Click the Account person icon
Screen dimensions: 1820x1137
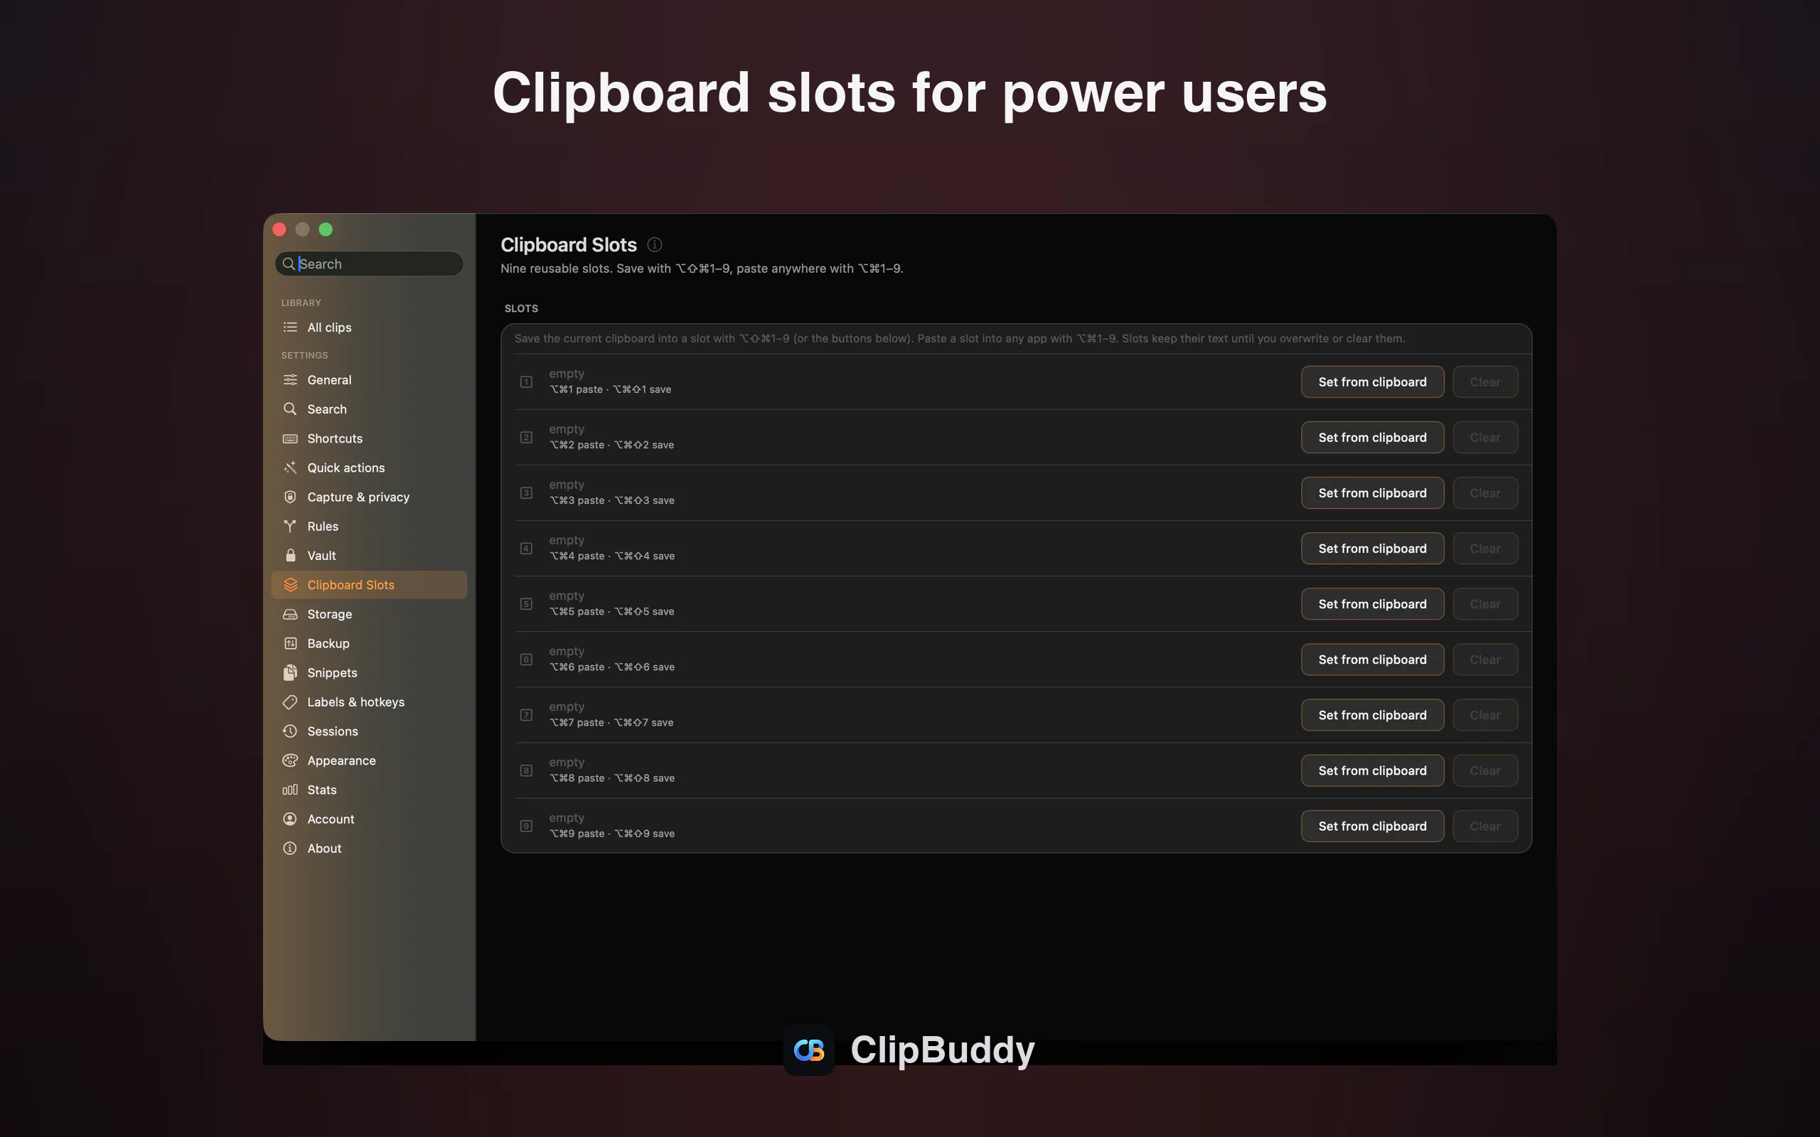[289, 819]
